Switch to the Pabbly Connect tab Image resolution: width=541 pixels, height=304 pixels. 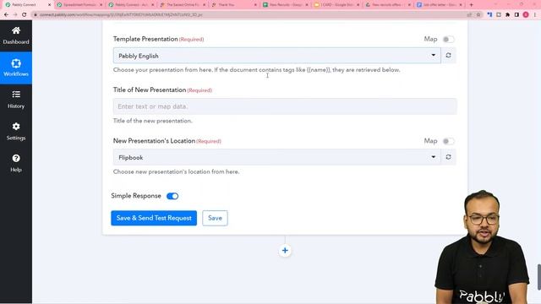[x=28, y=5]
